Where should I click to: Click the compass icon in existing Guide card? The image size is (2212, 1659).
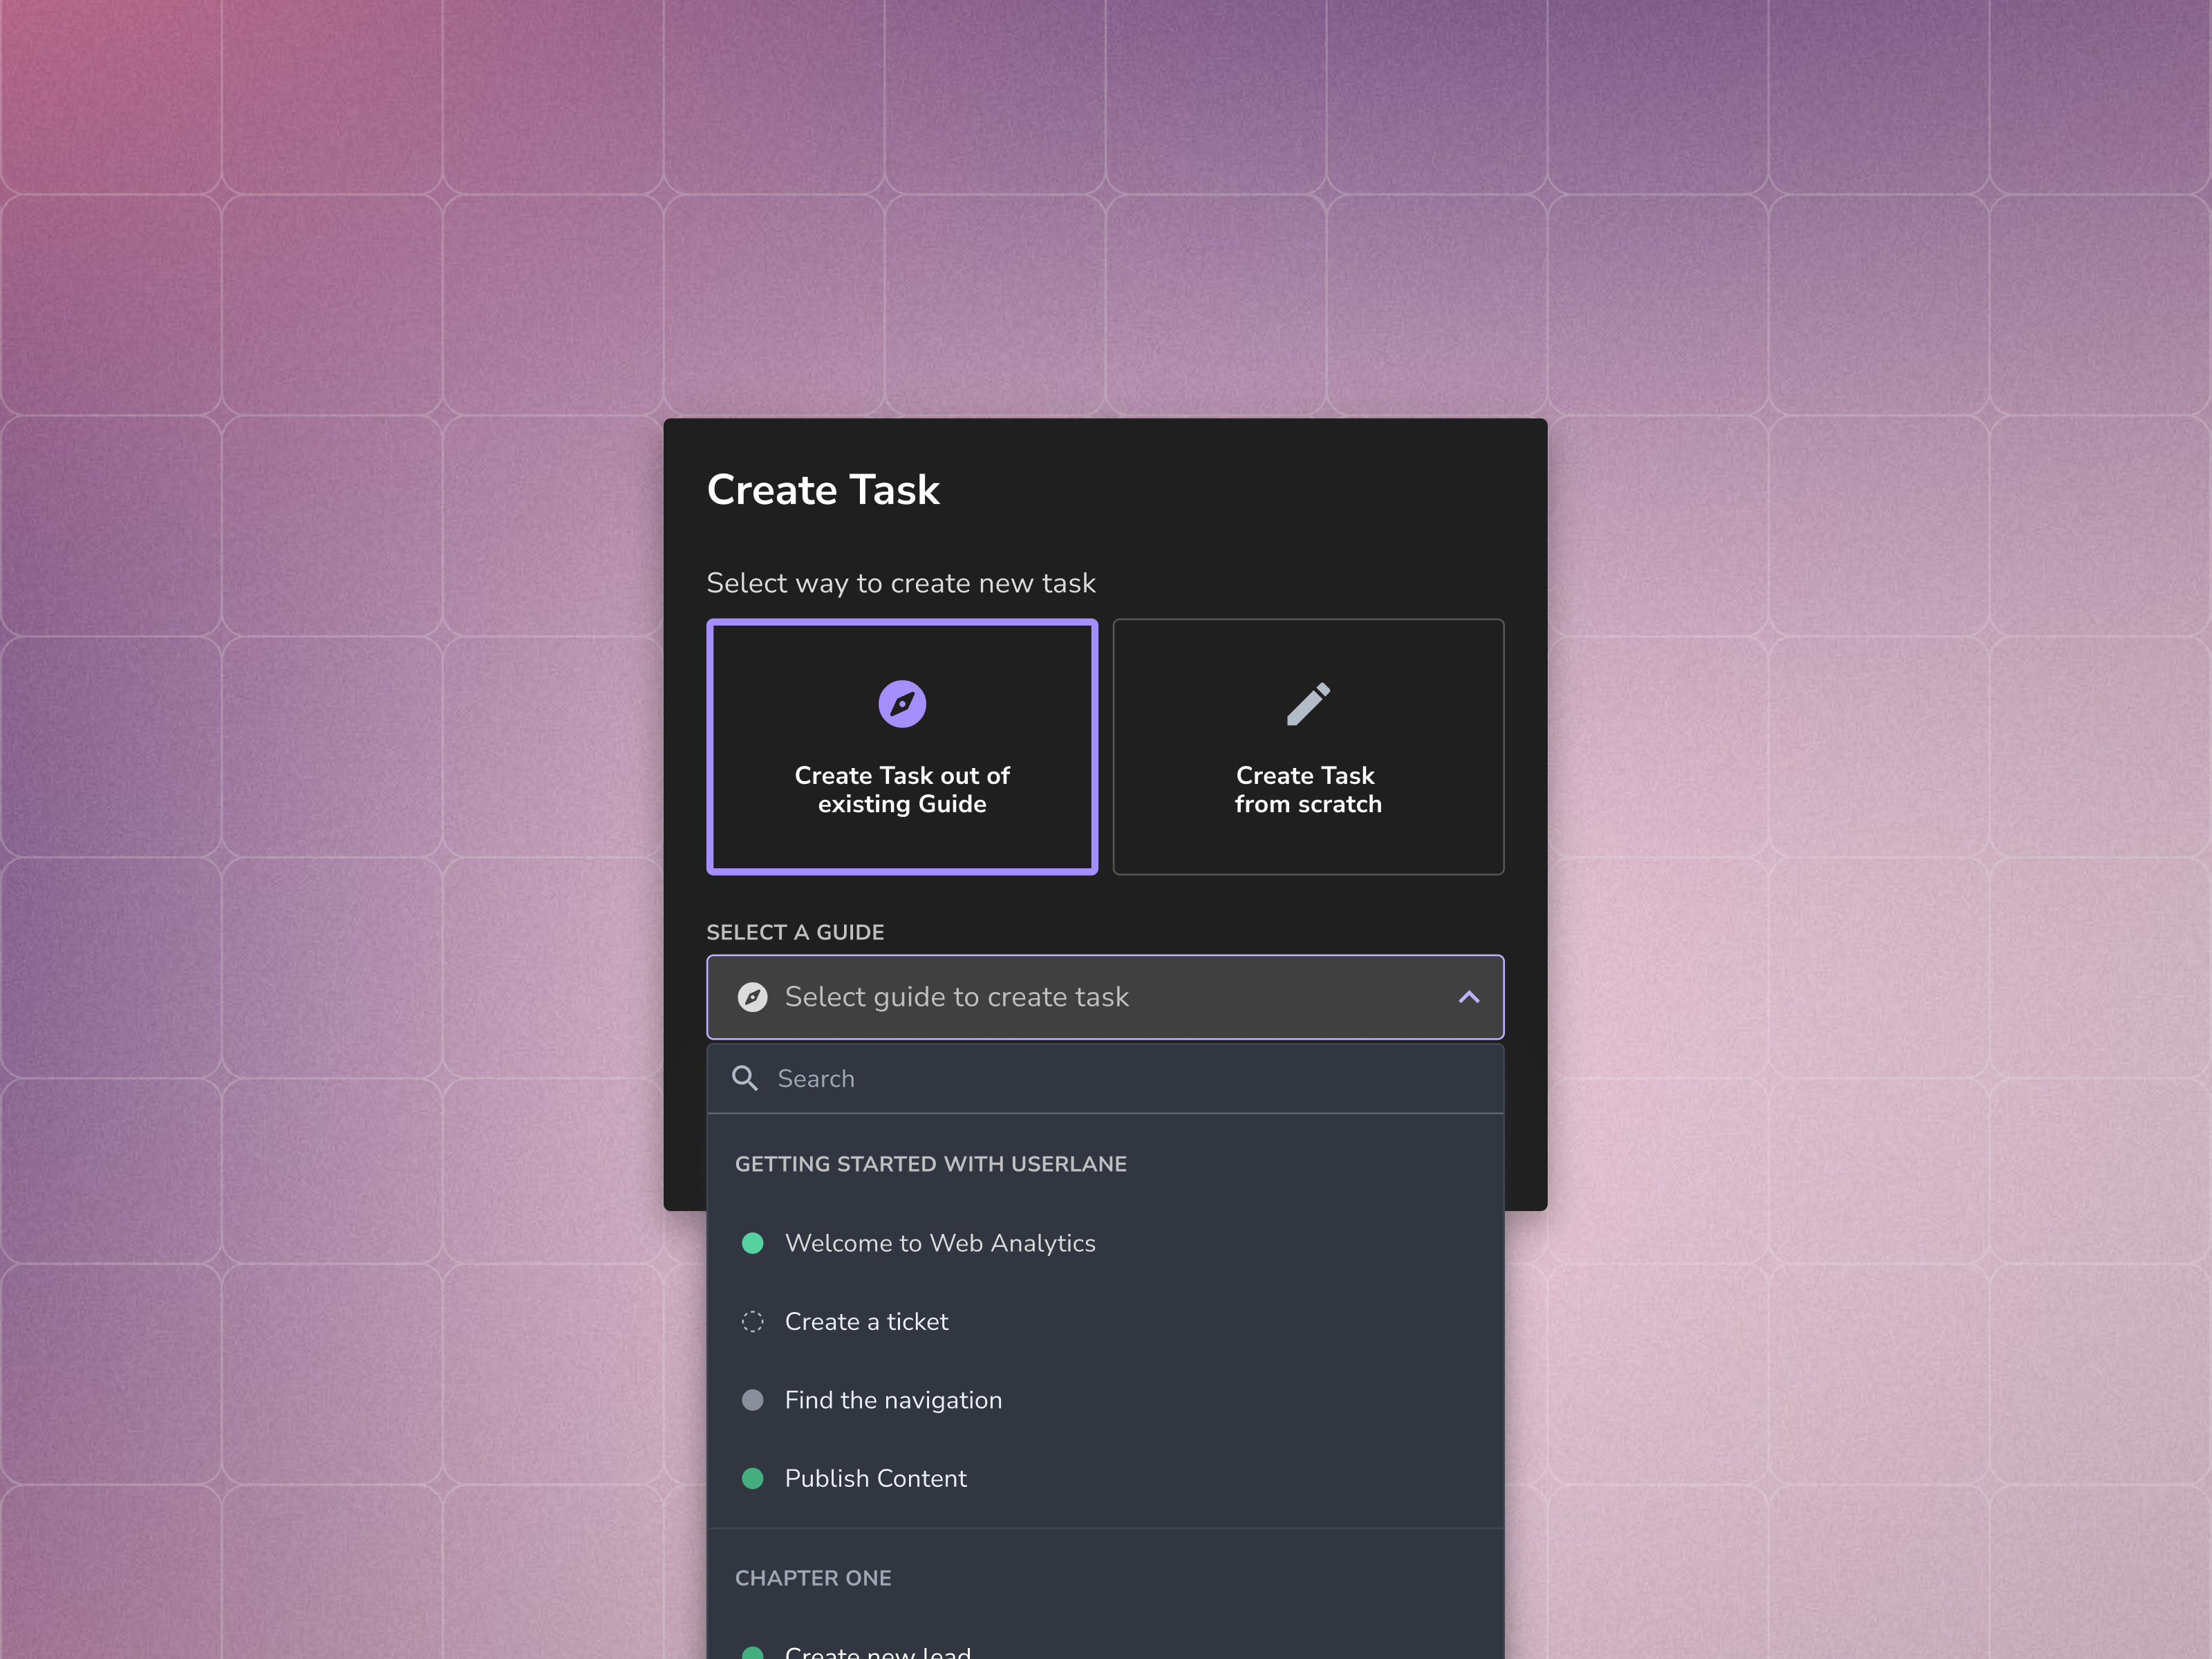click(902, 704)
